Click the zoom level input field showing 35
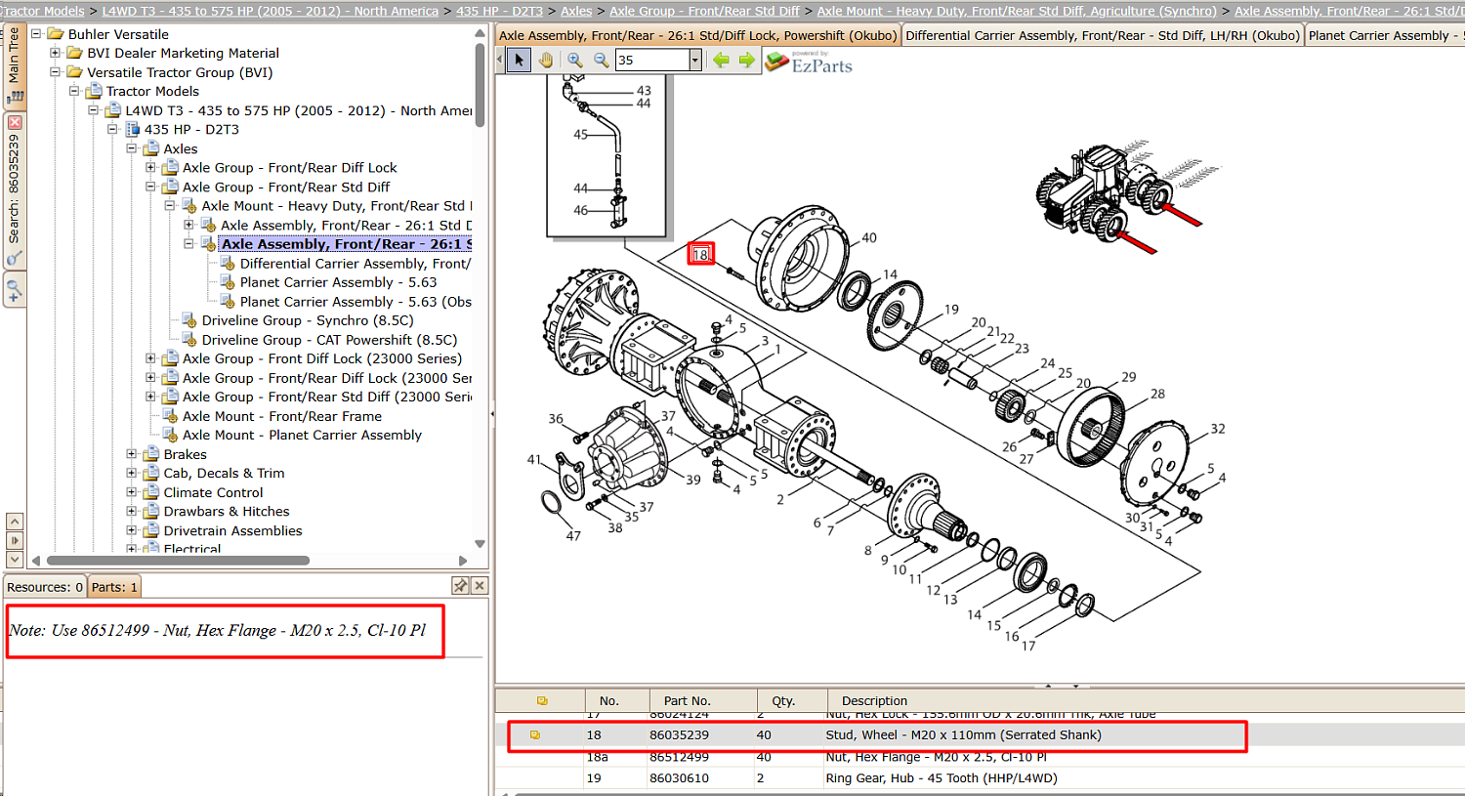 (651, 61)
